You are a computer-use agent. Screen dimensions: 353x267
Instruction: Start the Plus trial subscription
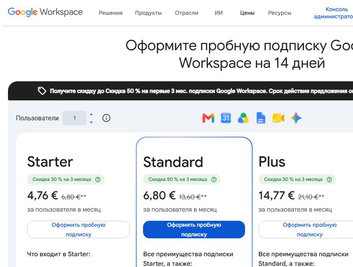coord(306,230)
